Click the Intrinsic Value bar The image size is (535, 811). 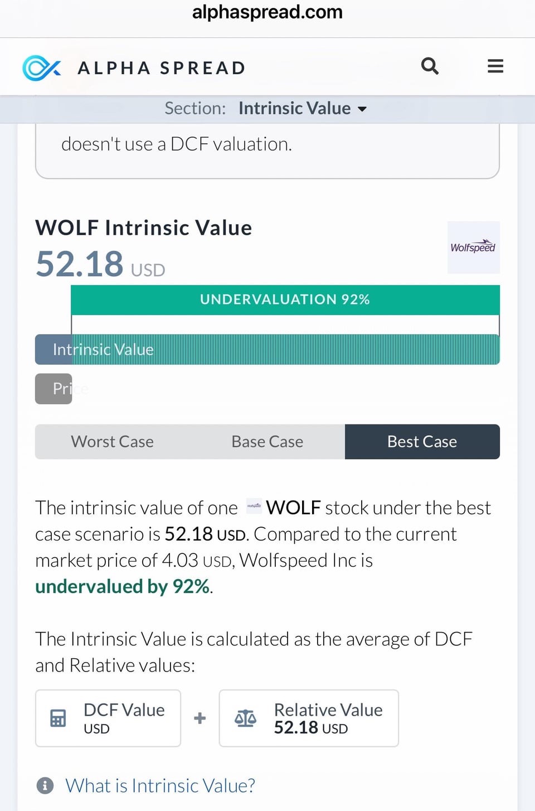tap(267, 349)
